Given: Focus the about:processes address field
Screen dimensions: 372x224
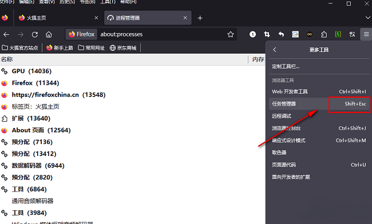Looking at the screenshot, I should coord(161,34).
